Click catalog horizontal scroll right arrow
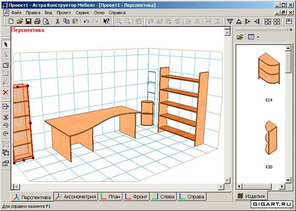Viewport: 296px width, 211px height. pos(282,187)
